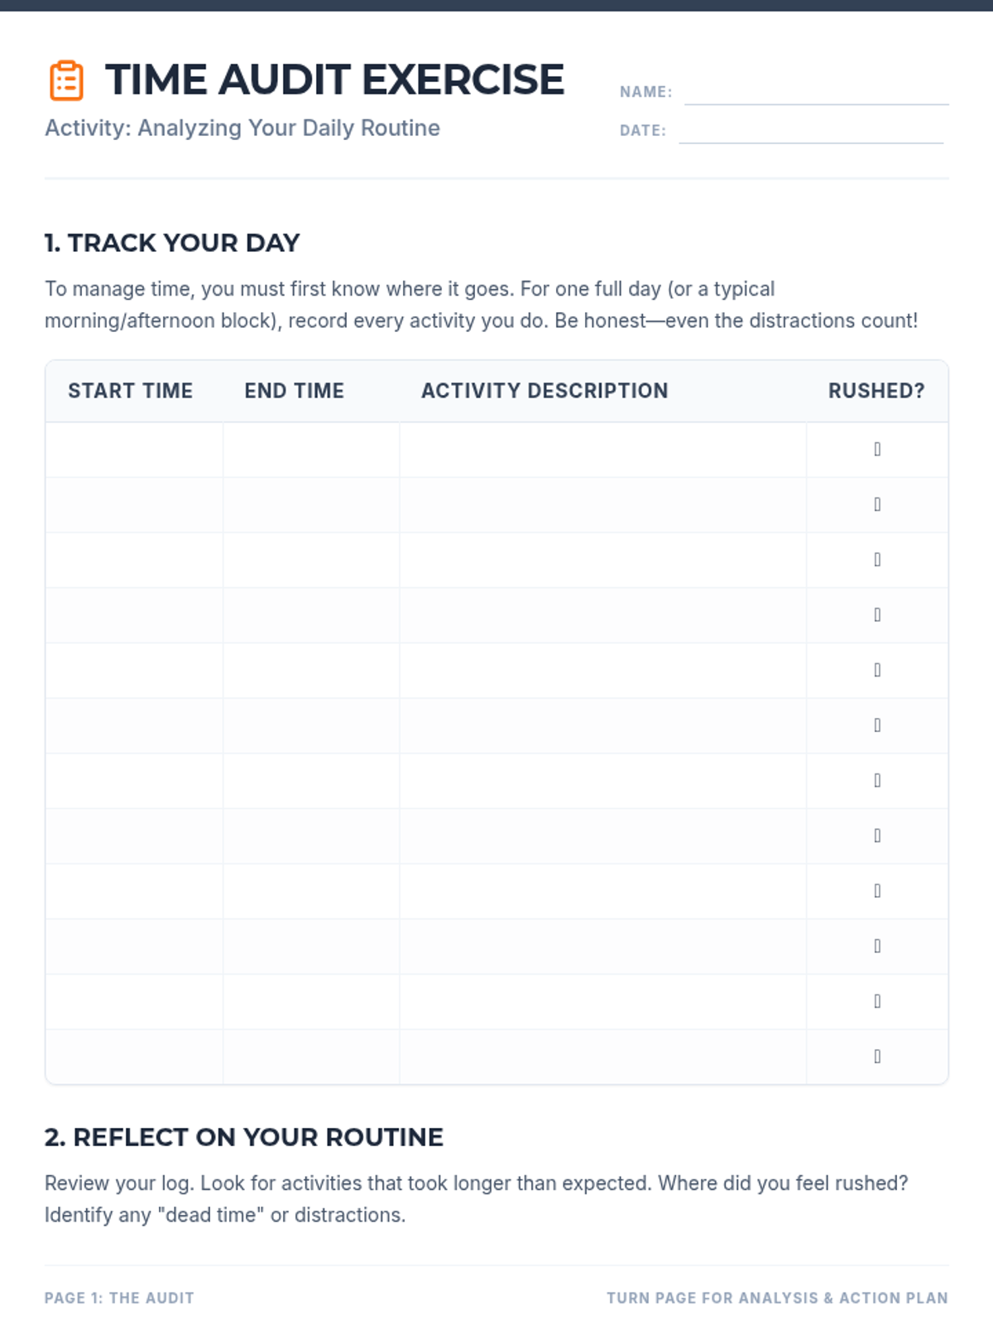Click first row End Time cell

(x=311, y=450)
